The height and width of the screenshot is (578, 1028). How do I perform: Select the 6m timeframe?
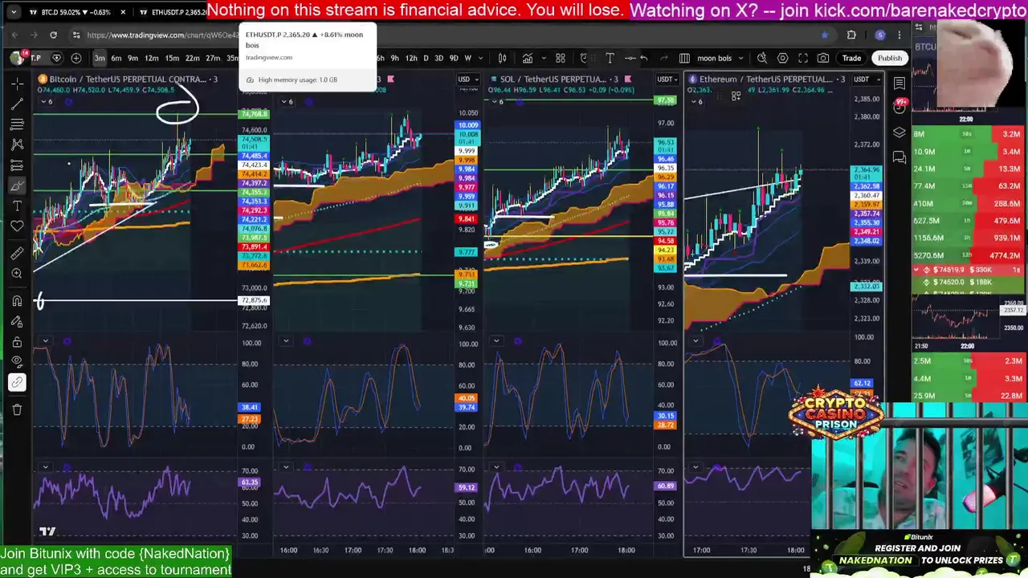(116, 58)
